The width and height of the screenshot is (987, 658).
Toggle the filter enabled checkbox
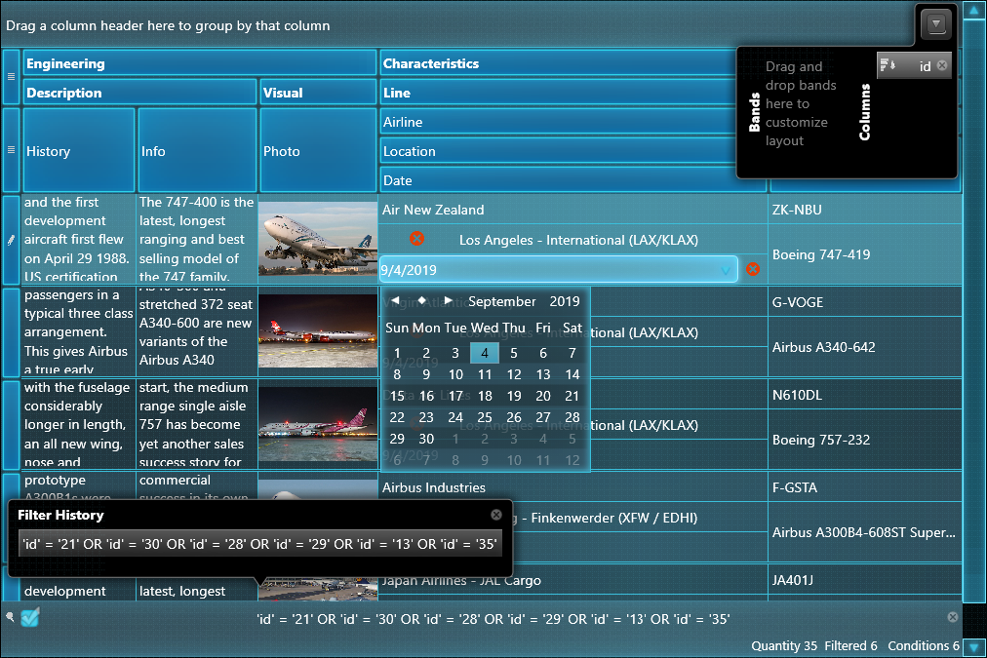point(30,617)
